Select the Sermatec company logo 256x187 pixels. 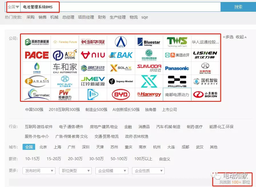point(37,94)
